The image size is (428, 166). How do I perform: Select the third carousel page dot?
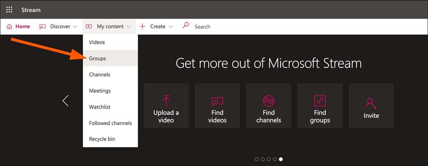pos(269,159)
